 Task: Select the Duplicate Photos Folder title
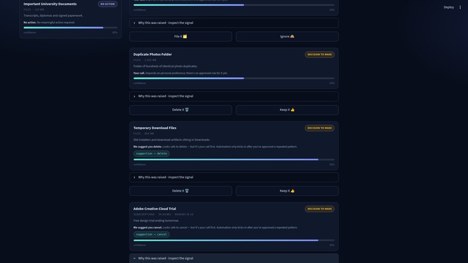[x=153, y=55]
